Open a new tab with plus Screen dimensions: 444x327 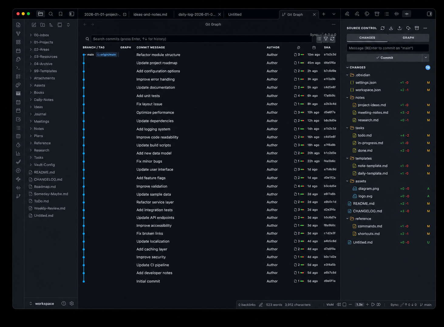coord(324,14)
